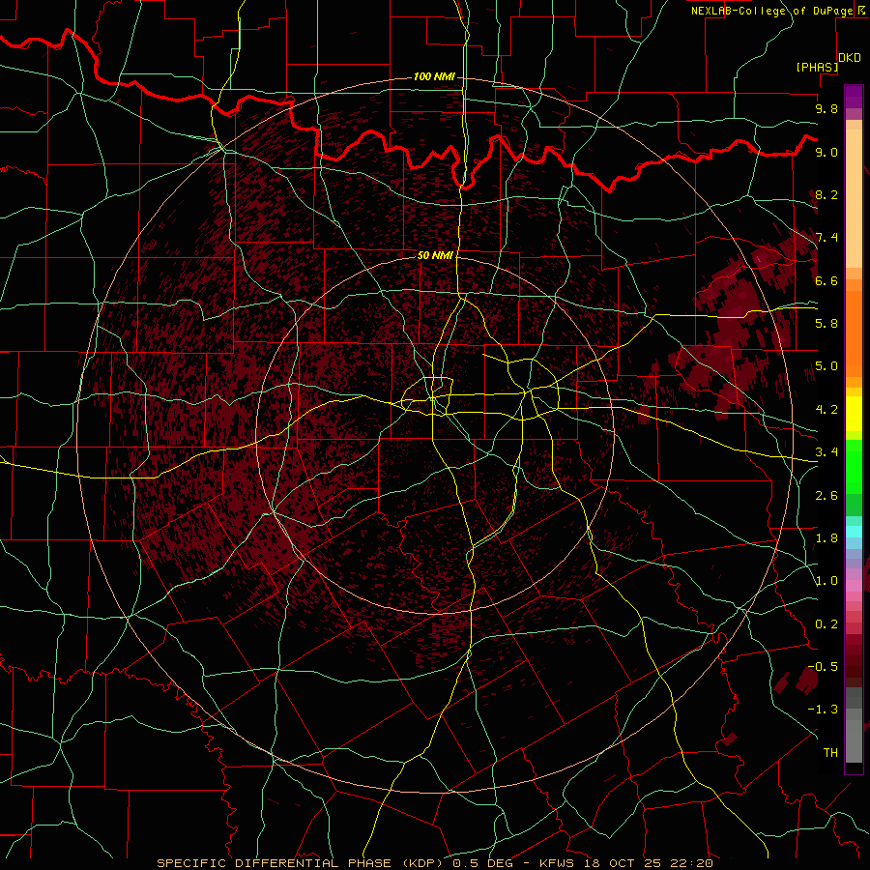Pick the cyan segment of the color bar

tap(854, 531)
